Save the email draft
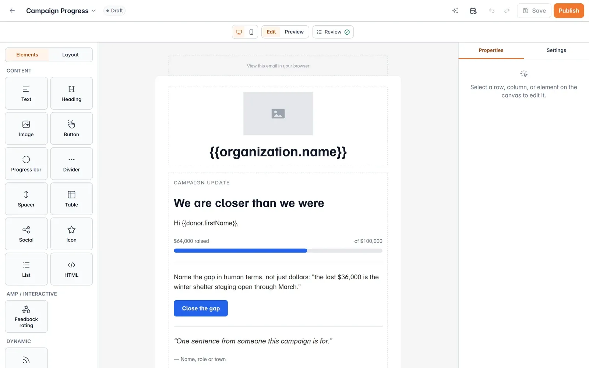Image resolution: width=589 pixels, height=368 pixels. [534, 11]
